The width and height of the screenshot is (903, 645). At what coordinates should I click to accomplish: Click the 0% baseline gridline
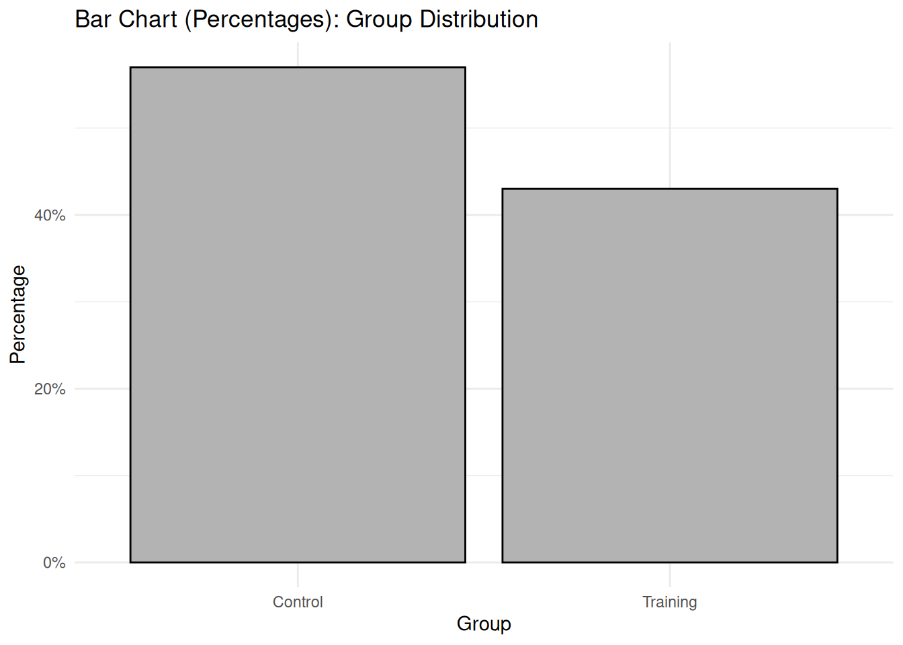point(484,562)
